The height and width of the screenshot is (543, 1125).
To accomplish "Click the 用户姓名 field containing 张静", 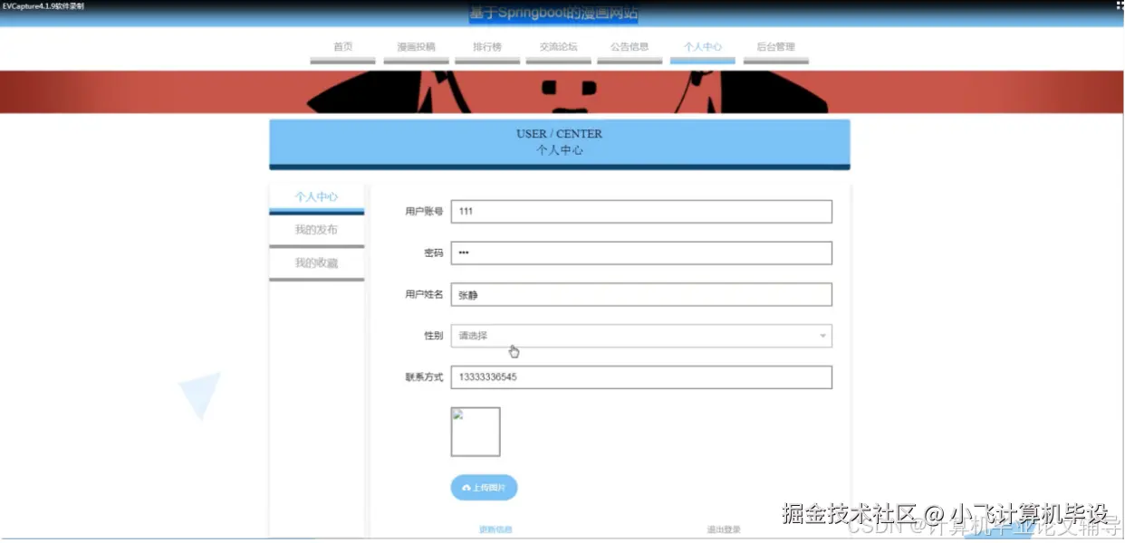I will coord(641,294).
